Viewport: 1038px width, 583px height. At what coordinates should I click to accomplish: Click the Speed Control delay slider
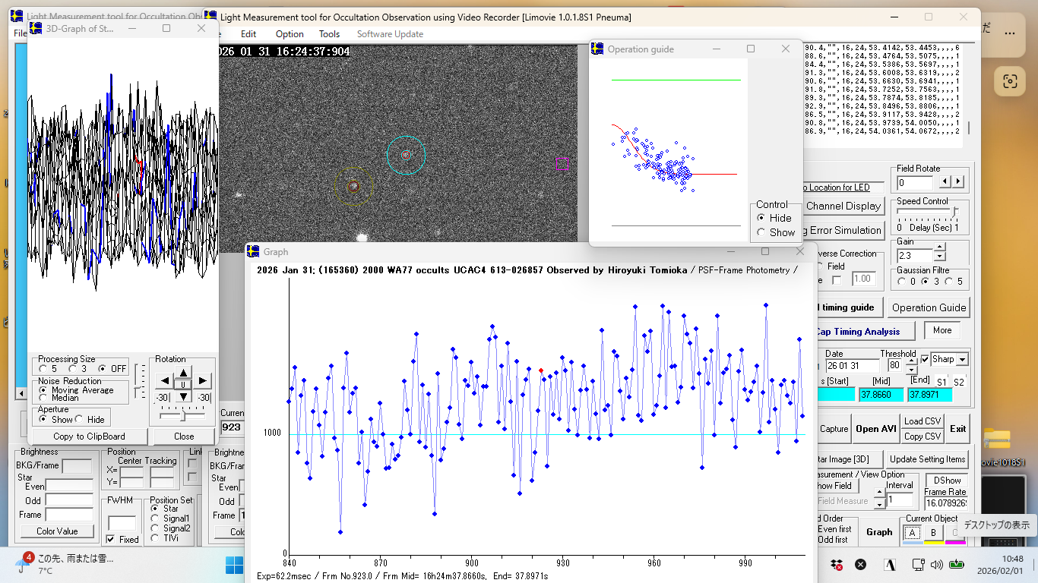coord(954,212)
